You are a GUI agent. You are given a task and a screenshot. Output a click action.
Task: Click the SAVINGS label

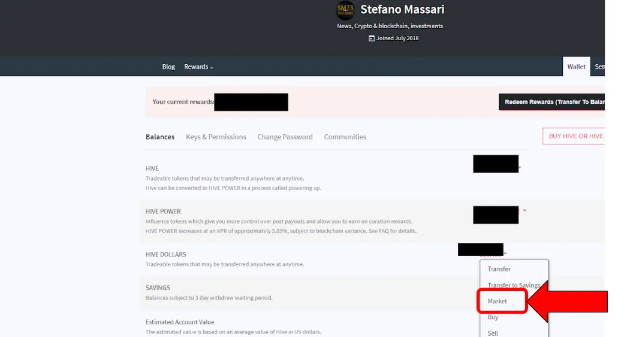(x=158, y=287)
